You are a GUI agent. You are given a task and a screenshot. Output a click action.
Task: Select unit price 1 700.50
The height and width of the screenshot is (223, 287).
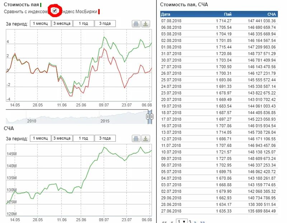[x=224, y=67]
